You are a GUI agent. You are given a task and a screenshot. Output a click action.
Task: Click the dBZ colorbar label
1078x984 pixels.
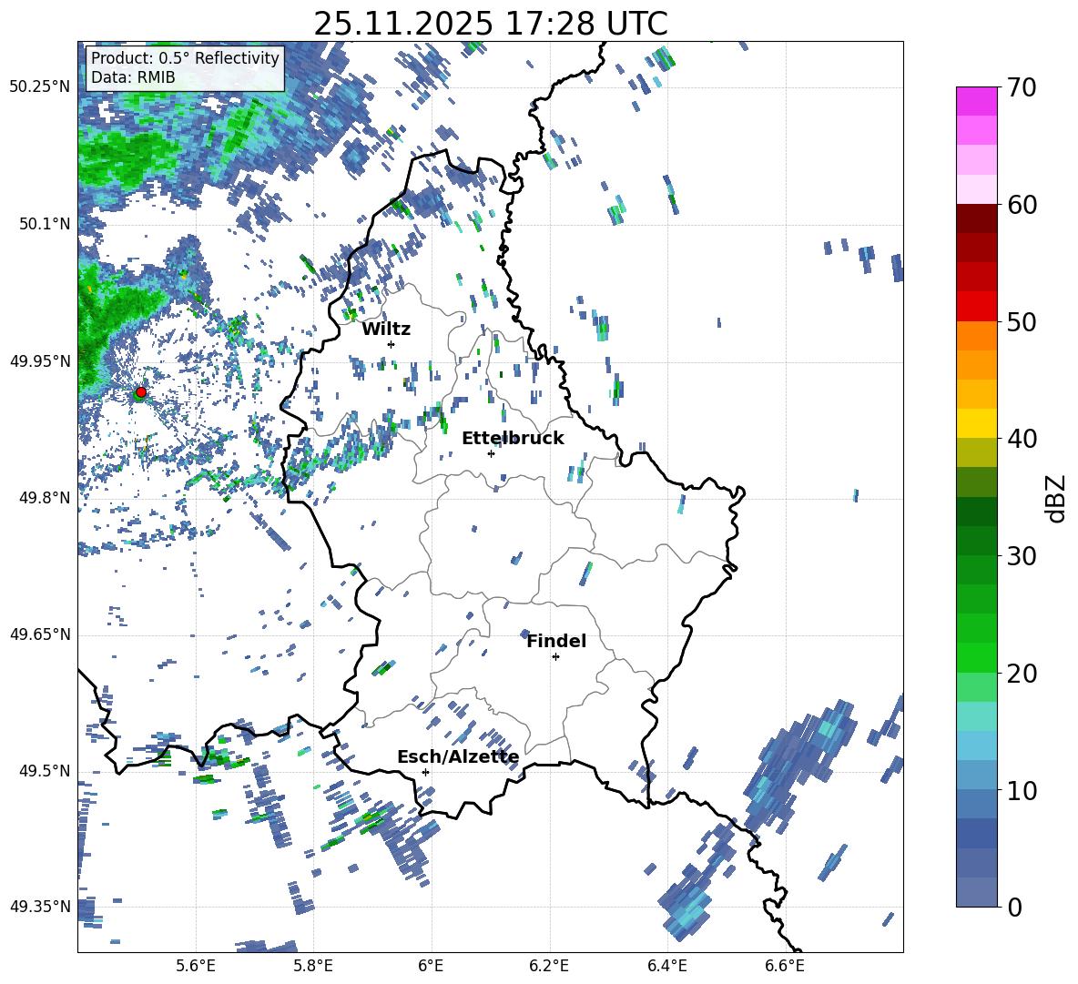[x=1057, y=498]
